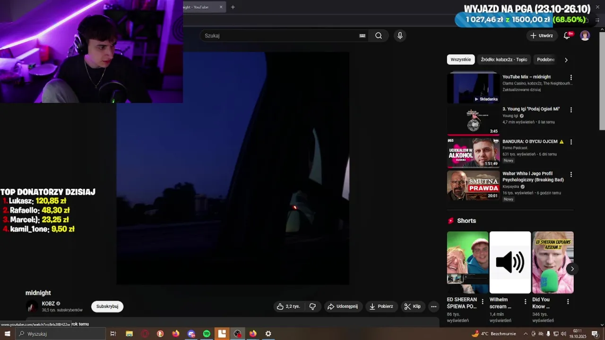Open the Windows notification center
Screen dimensions: 605x340
tap(595, 334)
